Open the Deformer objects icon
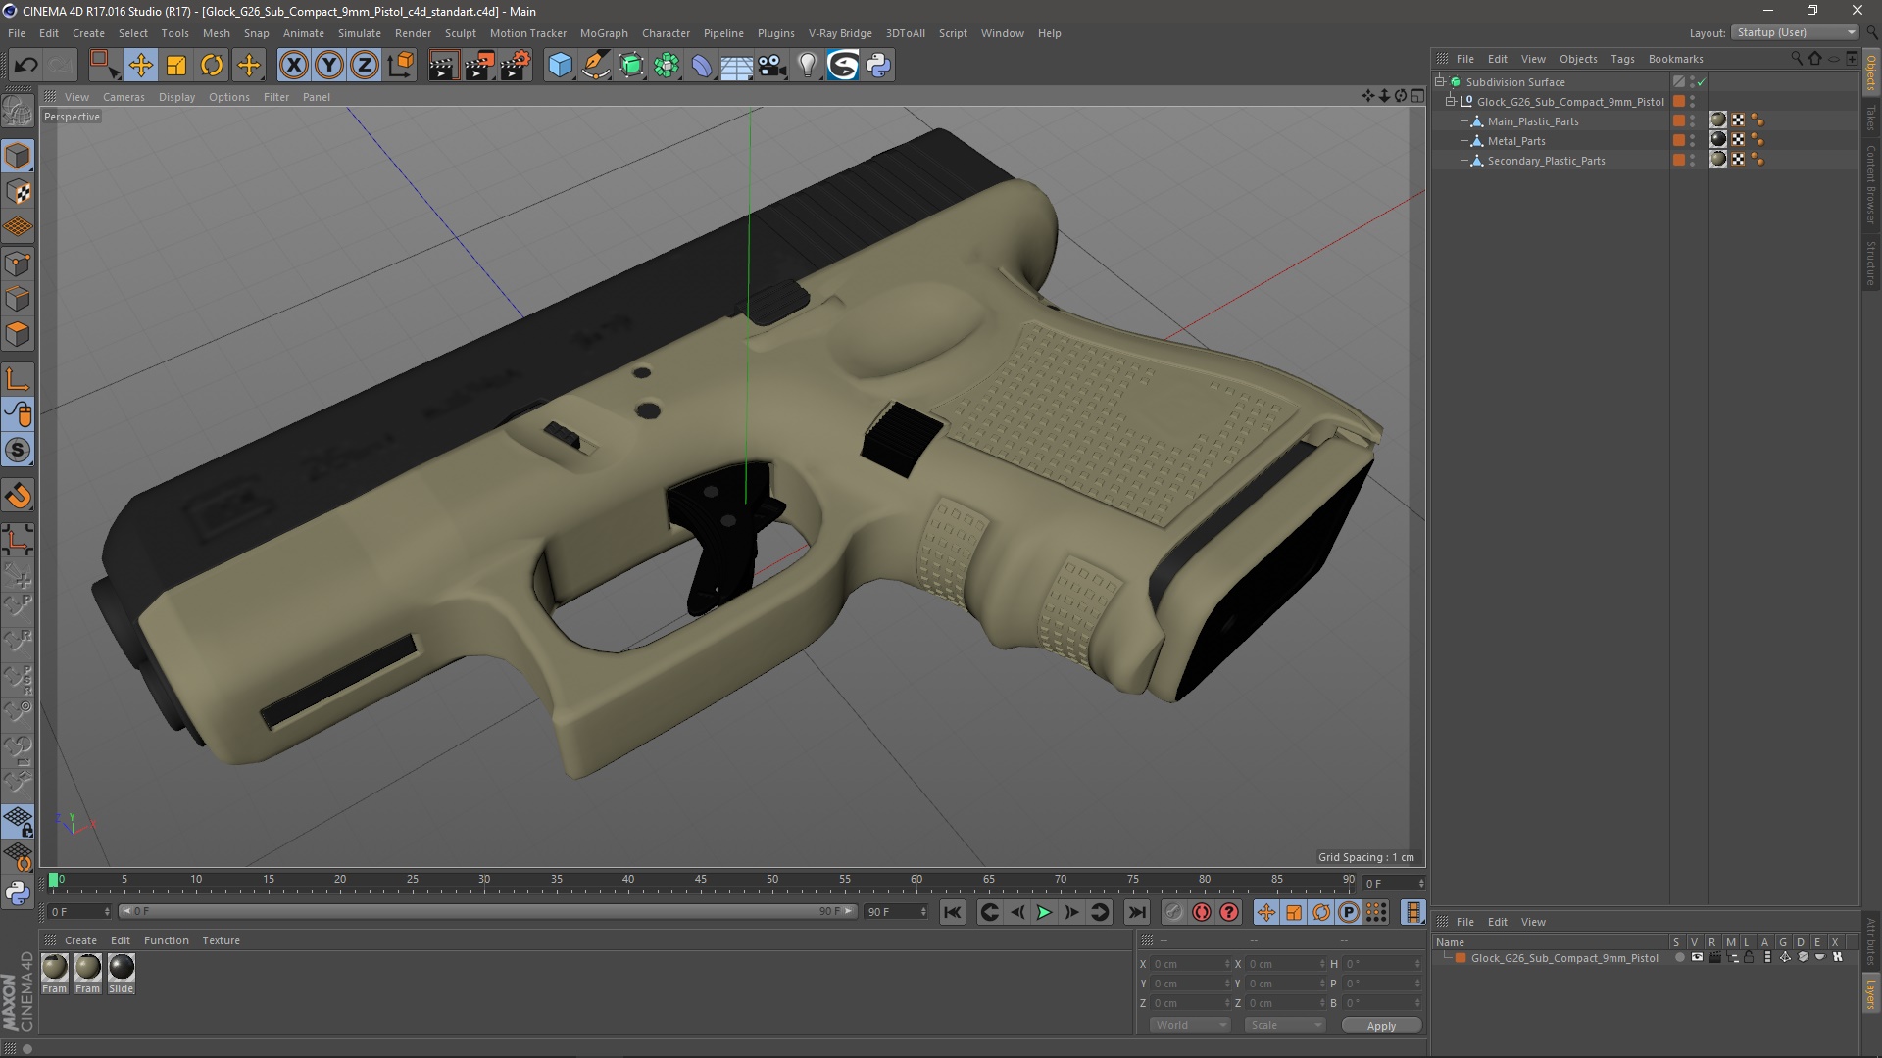Viewport: 1882px width, 1058px height. coord(702,66)
